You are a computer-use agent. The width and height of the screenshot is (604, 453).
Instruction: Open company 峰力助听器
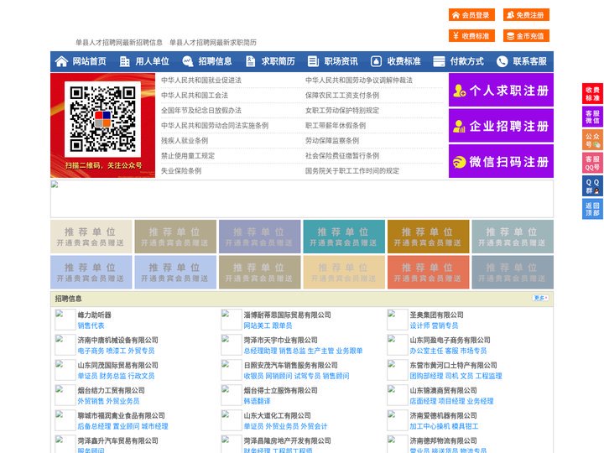[x=94, y=315]
